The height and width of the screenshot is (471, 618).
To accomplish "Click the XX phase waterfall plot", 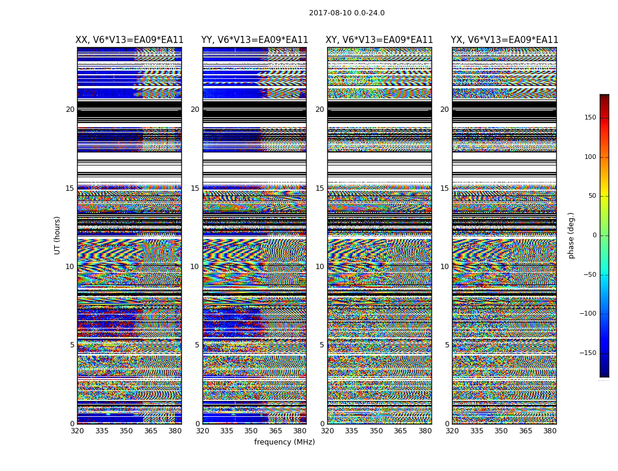I will pyautogui.click(x=129, y=235).
